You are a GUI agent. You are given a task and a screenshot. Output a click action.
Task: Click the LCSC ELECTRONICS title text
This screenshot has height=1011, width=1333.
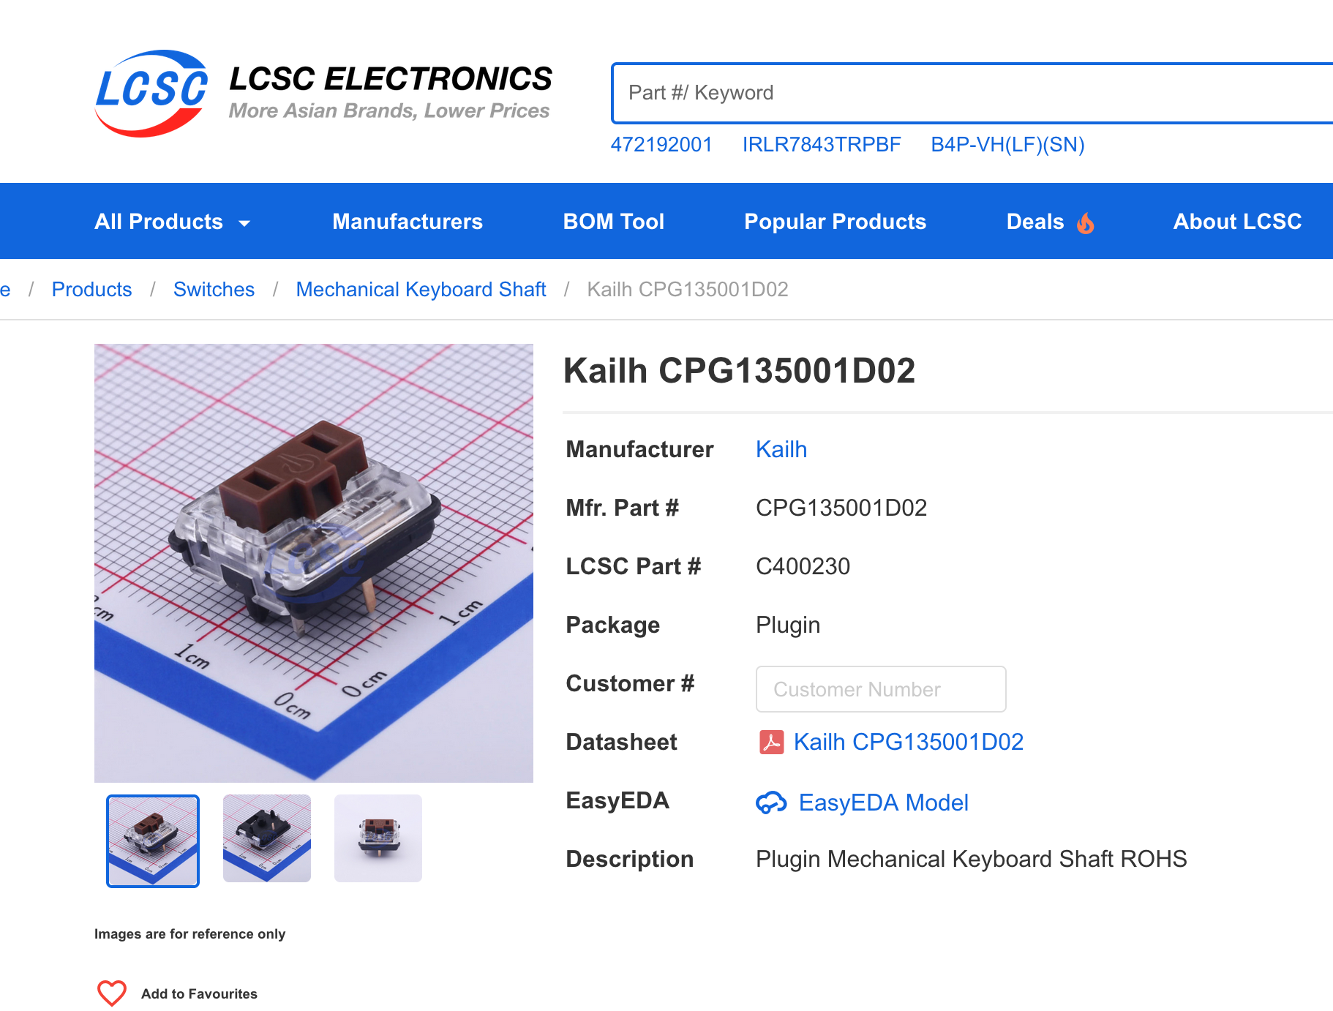391,79
